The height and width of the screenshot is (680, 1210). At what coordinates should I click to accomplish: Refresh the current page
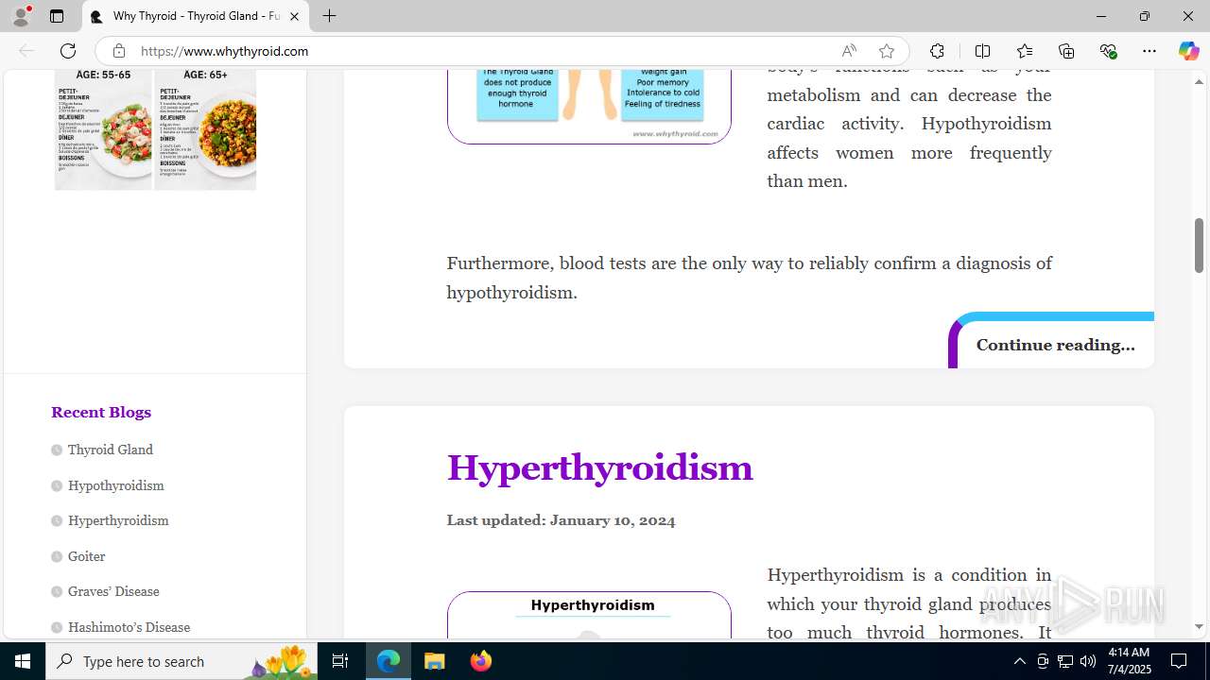pos(68,51)
